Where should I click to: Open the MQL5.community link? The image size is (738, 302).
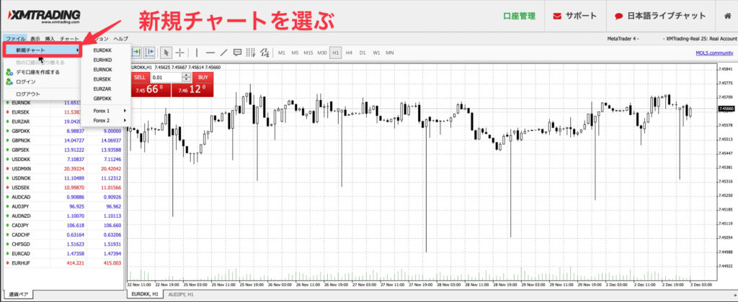(714, 52)
